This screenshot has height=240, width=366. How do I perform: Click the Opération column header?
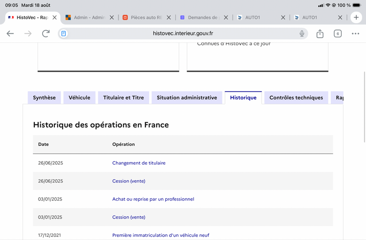[124, 144]
